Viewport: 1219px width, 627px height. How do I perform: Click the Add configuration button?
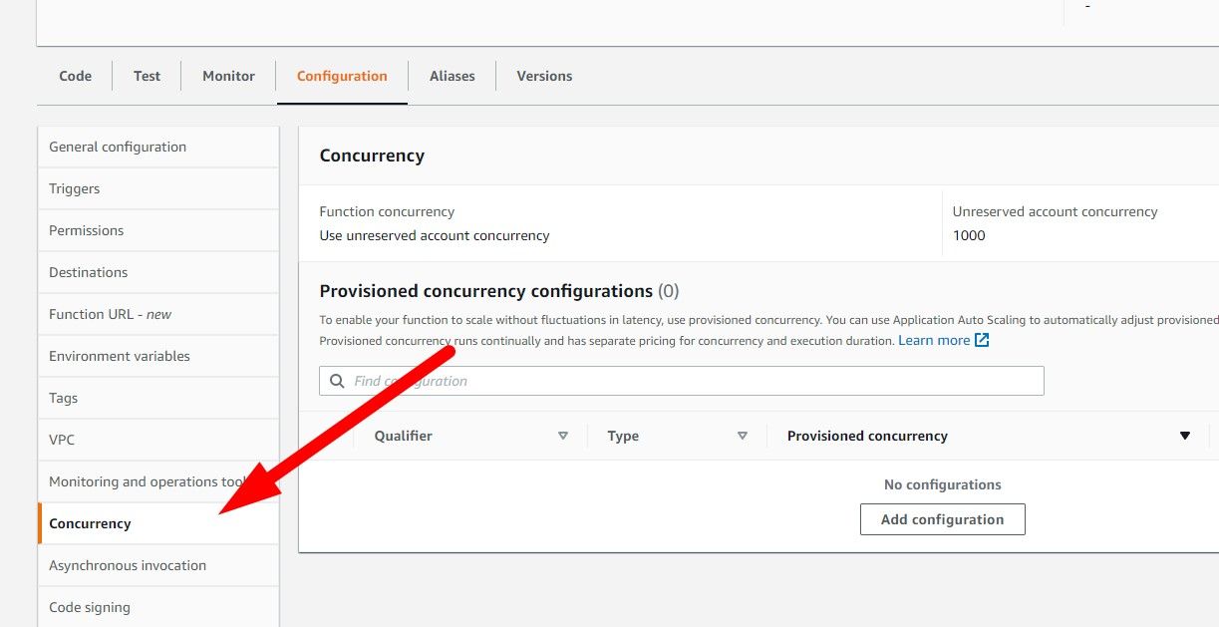click(942, 518)
